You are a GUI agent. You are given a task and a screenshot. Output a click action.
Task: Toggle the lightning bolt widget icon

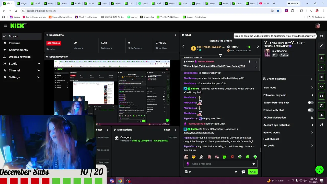(x=321, y=67)
